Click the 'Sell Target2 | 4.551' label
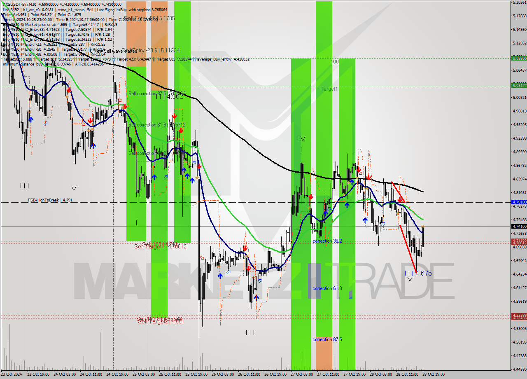This screenshot has height=379, width=527. click(161, 321)
